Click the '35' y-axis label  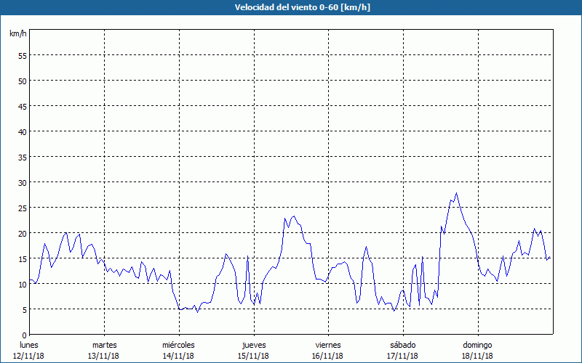tap(23, 157)
